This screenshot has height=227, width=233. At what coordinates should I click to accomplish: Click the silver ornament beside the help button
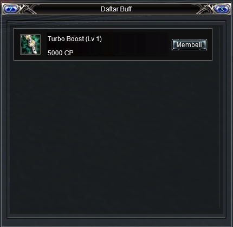pos(27,9)
